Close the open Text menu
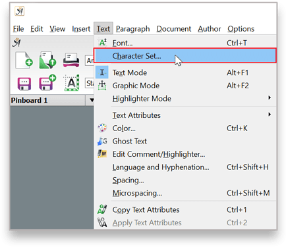The height and width of the screenshot is (247, 286). pos(103,29)
